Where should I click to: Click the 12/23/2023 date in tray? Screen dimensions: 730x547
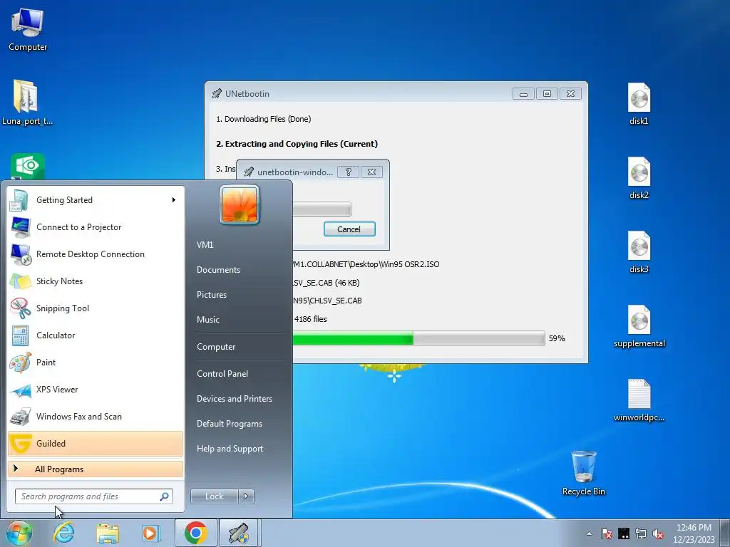(694, 540)
